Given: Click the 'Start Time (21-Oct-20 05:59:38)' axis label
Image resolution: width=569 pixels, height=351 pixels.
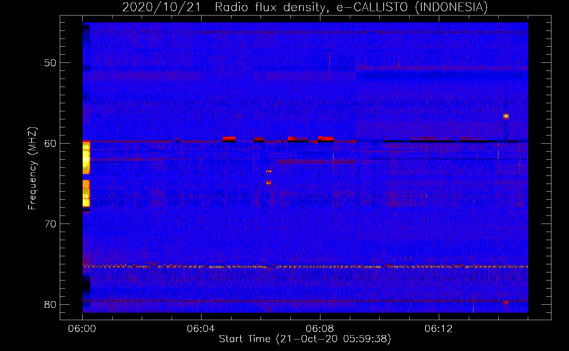Looking at the screenshot, I should 305,339.
